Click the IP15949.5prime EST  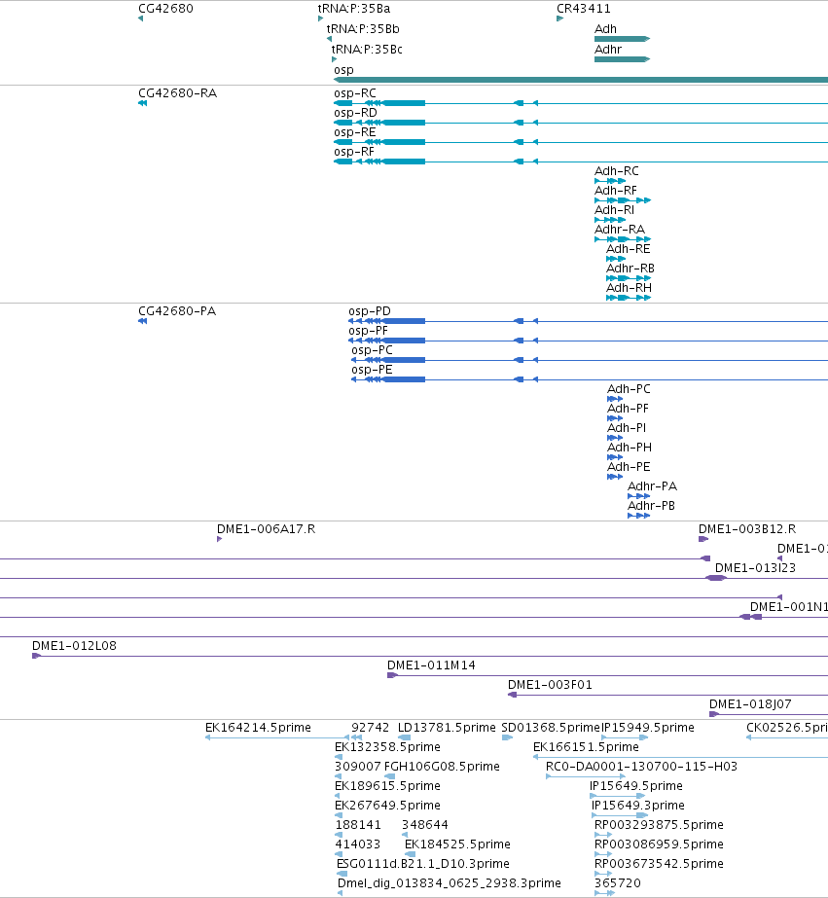[625, 737]
